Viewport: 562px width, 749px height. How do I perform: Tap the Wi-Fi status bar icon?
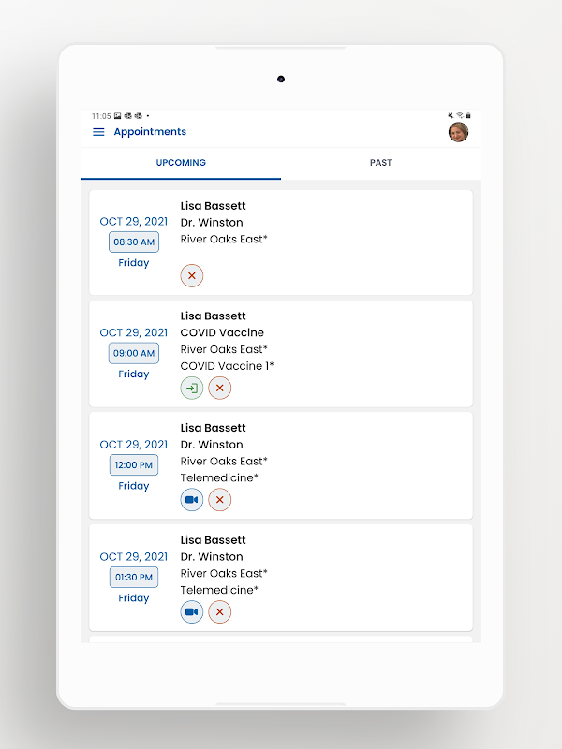coord(460,116)
